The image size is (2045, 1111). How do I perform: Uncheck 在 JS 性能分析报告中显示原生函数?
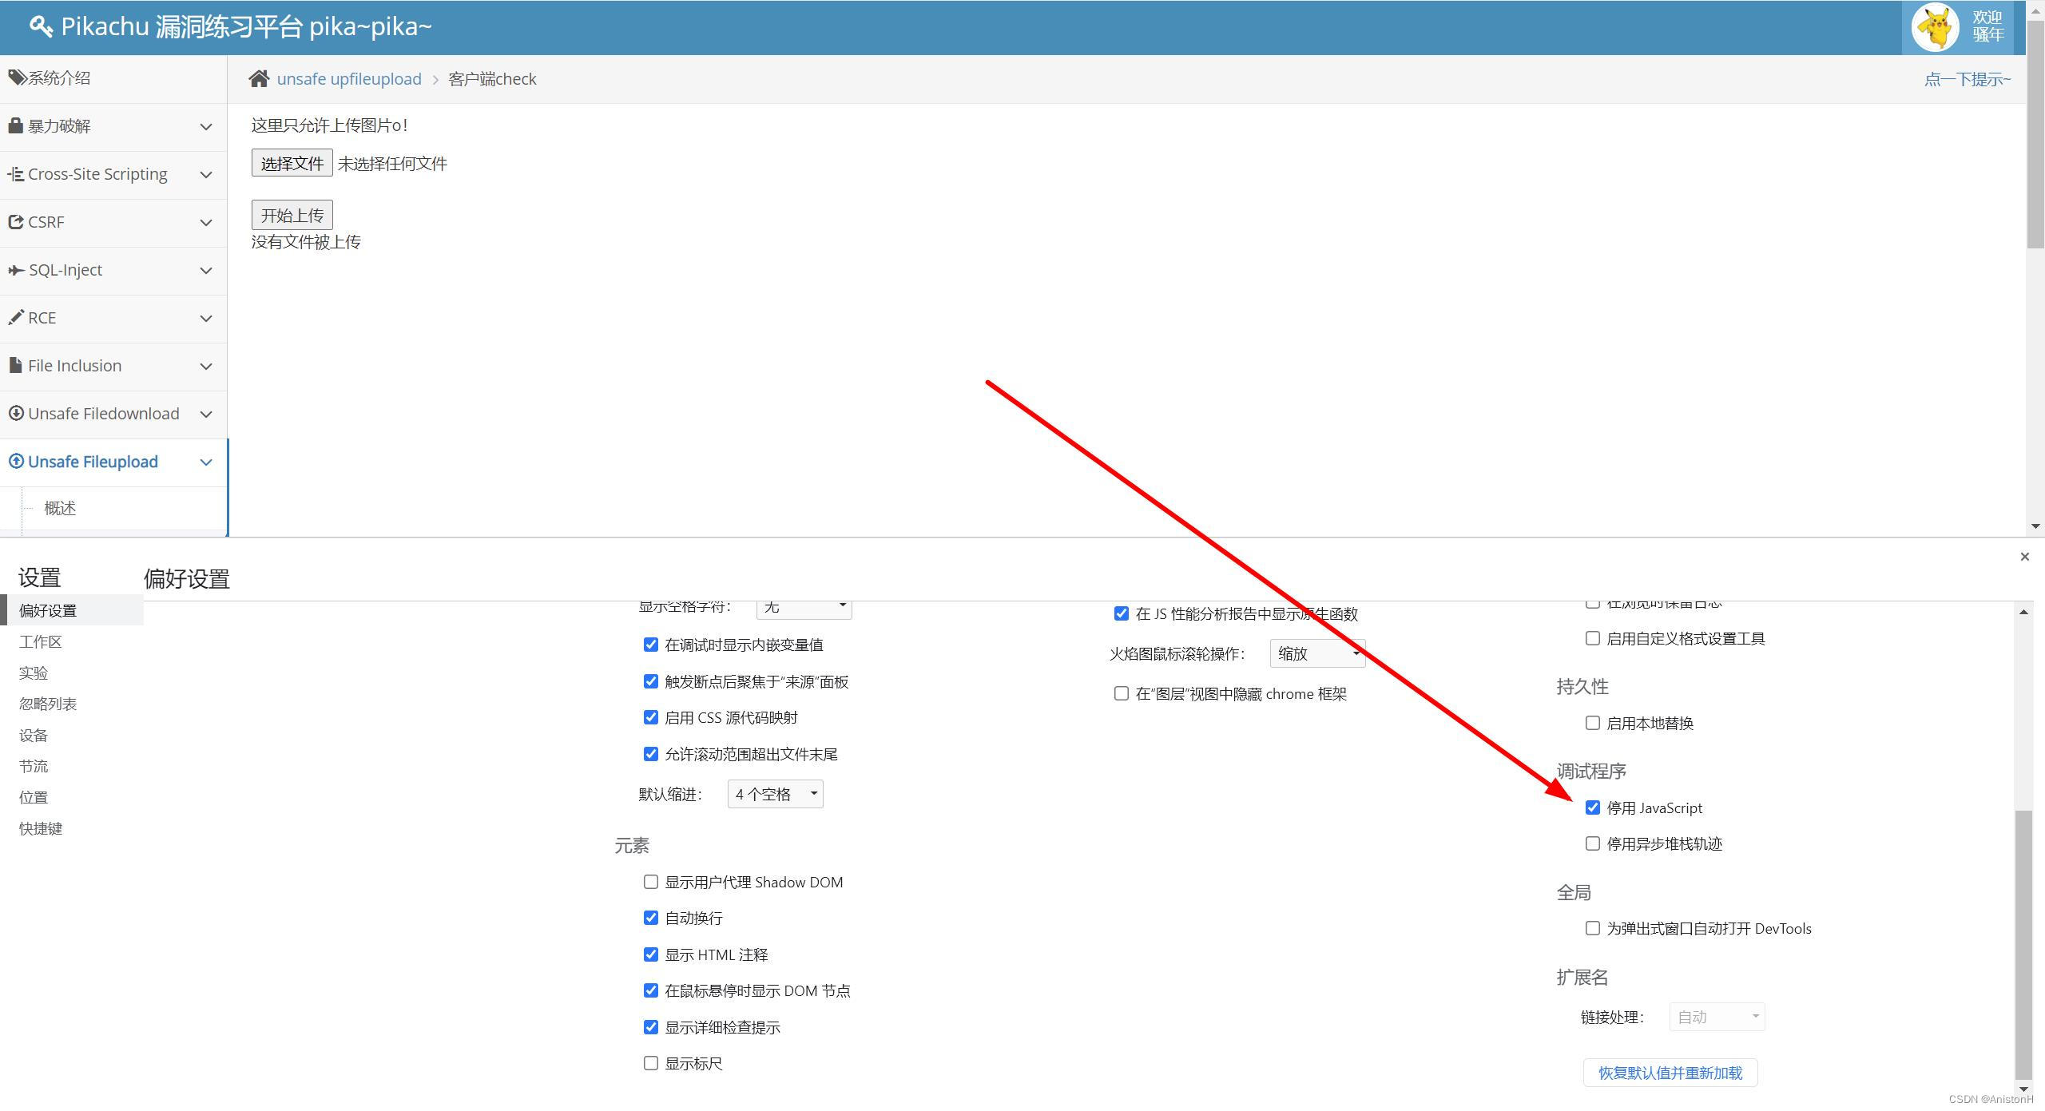coord(1122,613)
